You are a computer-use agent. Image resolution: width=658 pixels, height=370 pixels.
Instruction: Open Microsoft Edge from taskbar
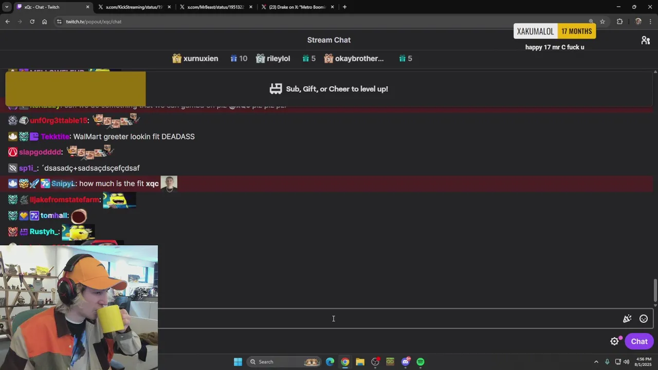point(330,362)
